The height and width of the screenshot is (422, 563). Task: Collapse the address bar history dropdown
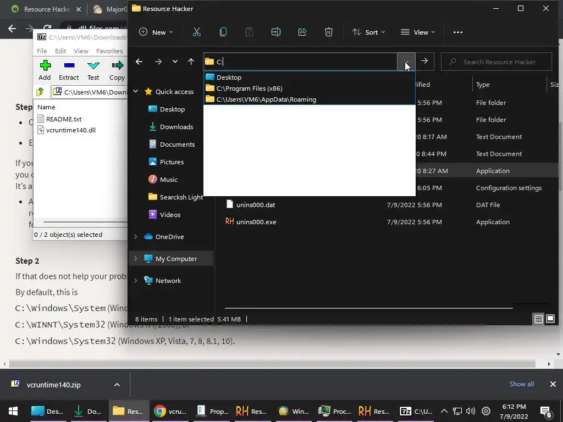[x=406, y=62]
